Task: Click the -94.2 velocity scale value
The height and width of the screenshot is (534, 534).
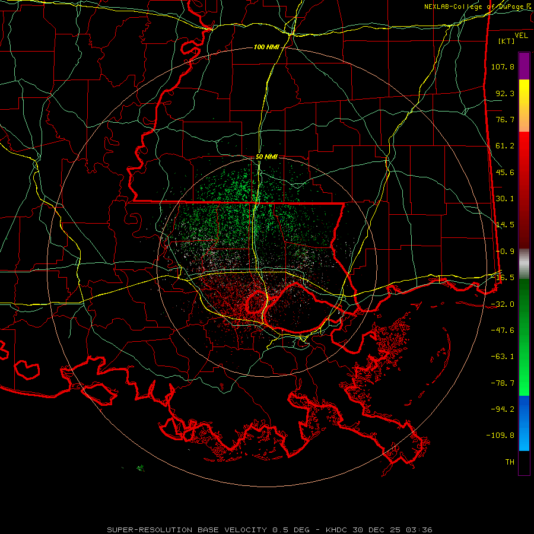Action: click(503, 409)
